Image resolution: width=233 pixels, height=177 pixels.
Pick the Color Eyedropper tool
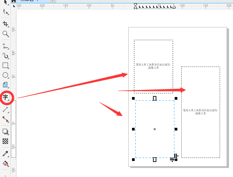5,154
